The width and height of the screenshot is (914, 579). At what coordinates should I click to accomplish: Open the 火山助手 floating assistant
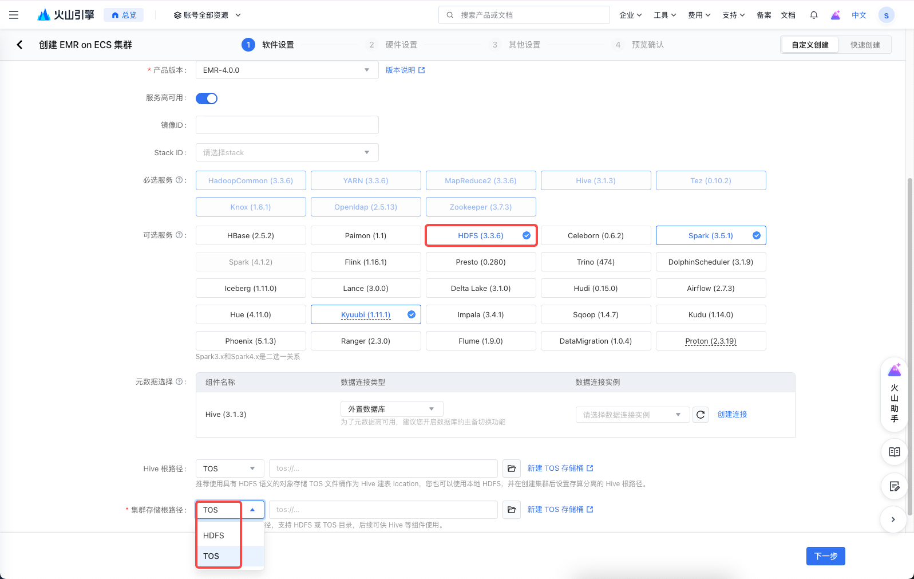[x=895, y=395]
